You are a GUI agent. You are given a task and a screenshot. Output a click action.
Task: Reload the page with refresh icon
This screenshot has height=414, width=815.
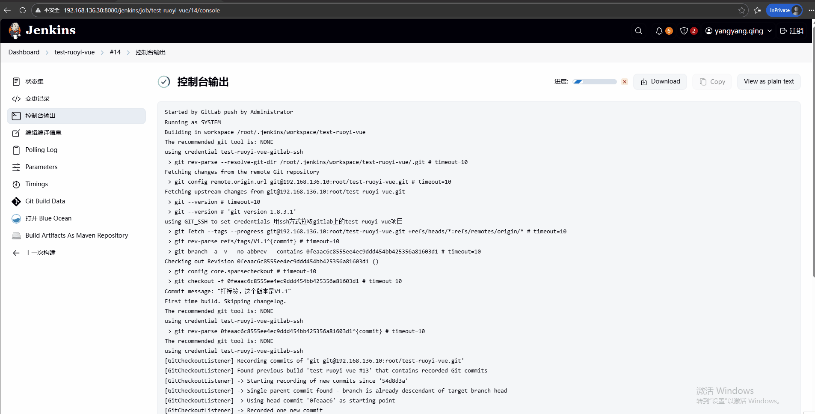[x=23, y=10]
